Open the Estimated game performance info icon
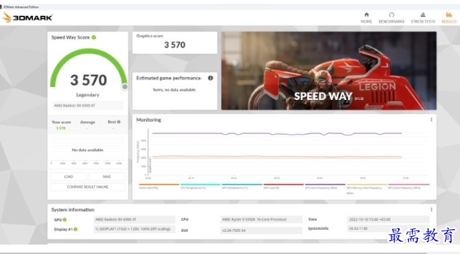Screen dimensions: 460x254 pyautogui.click(x=211, y=78)
